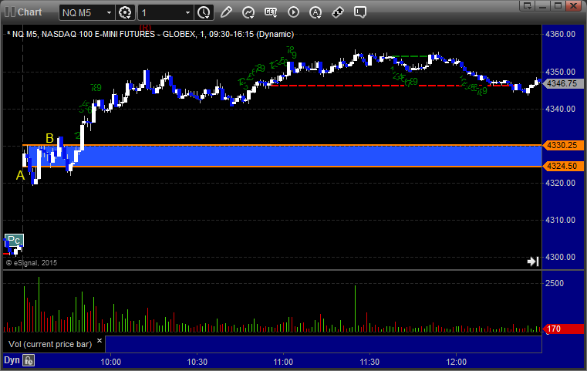Viewport: 587px width, 371px height.
Task: Click the 4310.00 price axis label
Action: click(561, 220)
